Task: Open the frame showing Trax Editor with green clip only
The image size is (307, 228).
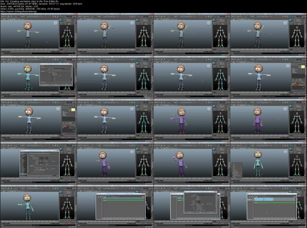Action: click(x=115, y=206)
